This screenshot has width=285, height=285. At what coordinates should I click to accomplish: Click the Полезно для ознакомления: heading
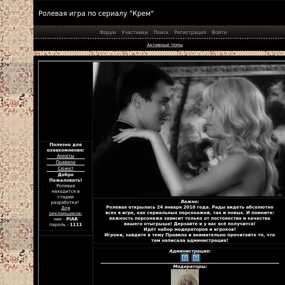tap(66, 147)
